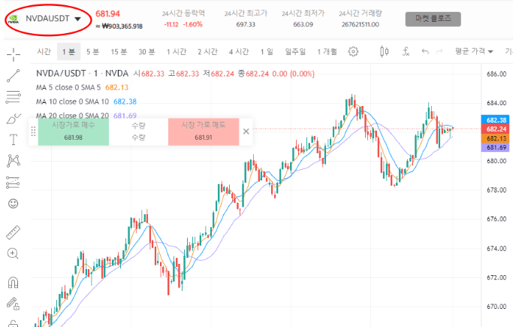This screenshot has height=327, width=516.
Task: Undo the last chart action
Action: pos(425,52)
